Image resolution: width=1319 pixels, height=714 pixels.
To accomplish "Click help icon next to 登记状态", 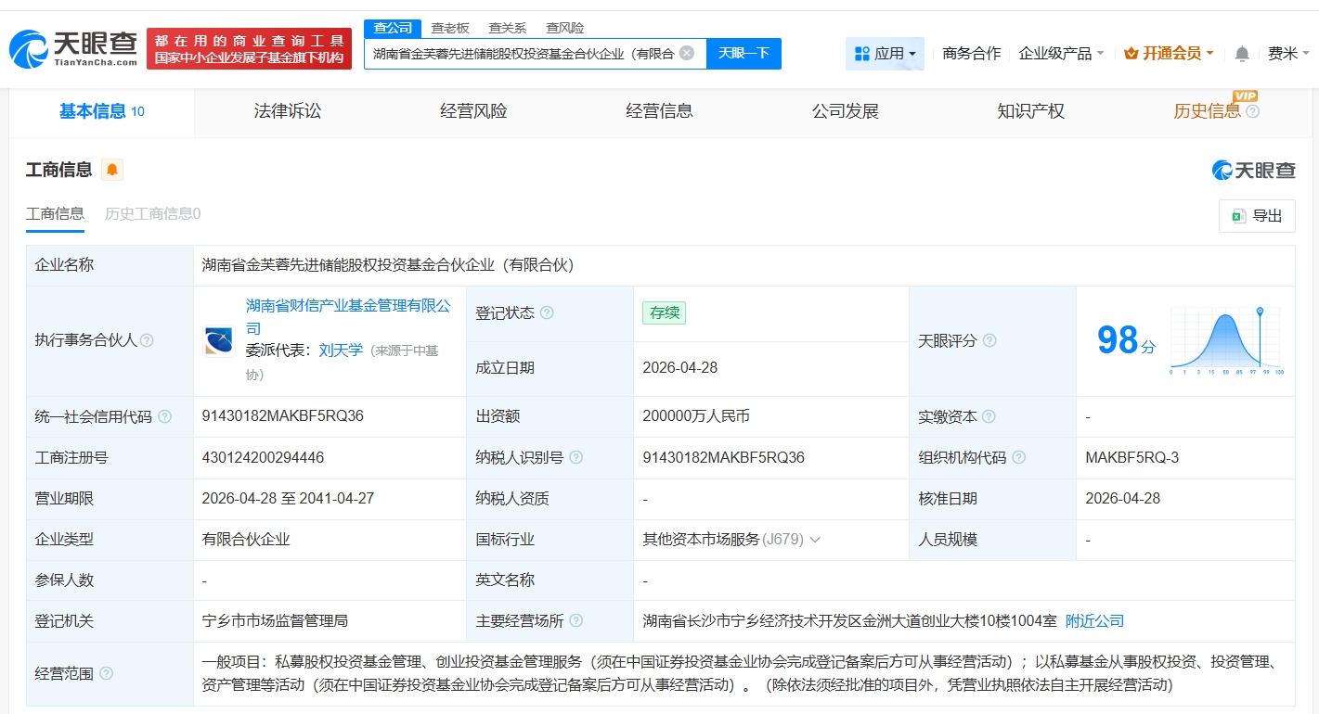I will click(x=547, y=312).
